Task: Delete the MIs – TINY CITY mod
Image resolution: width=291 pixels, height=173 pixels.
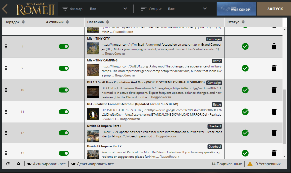Action: (x=274, y=46)
